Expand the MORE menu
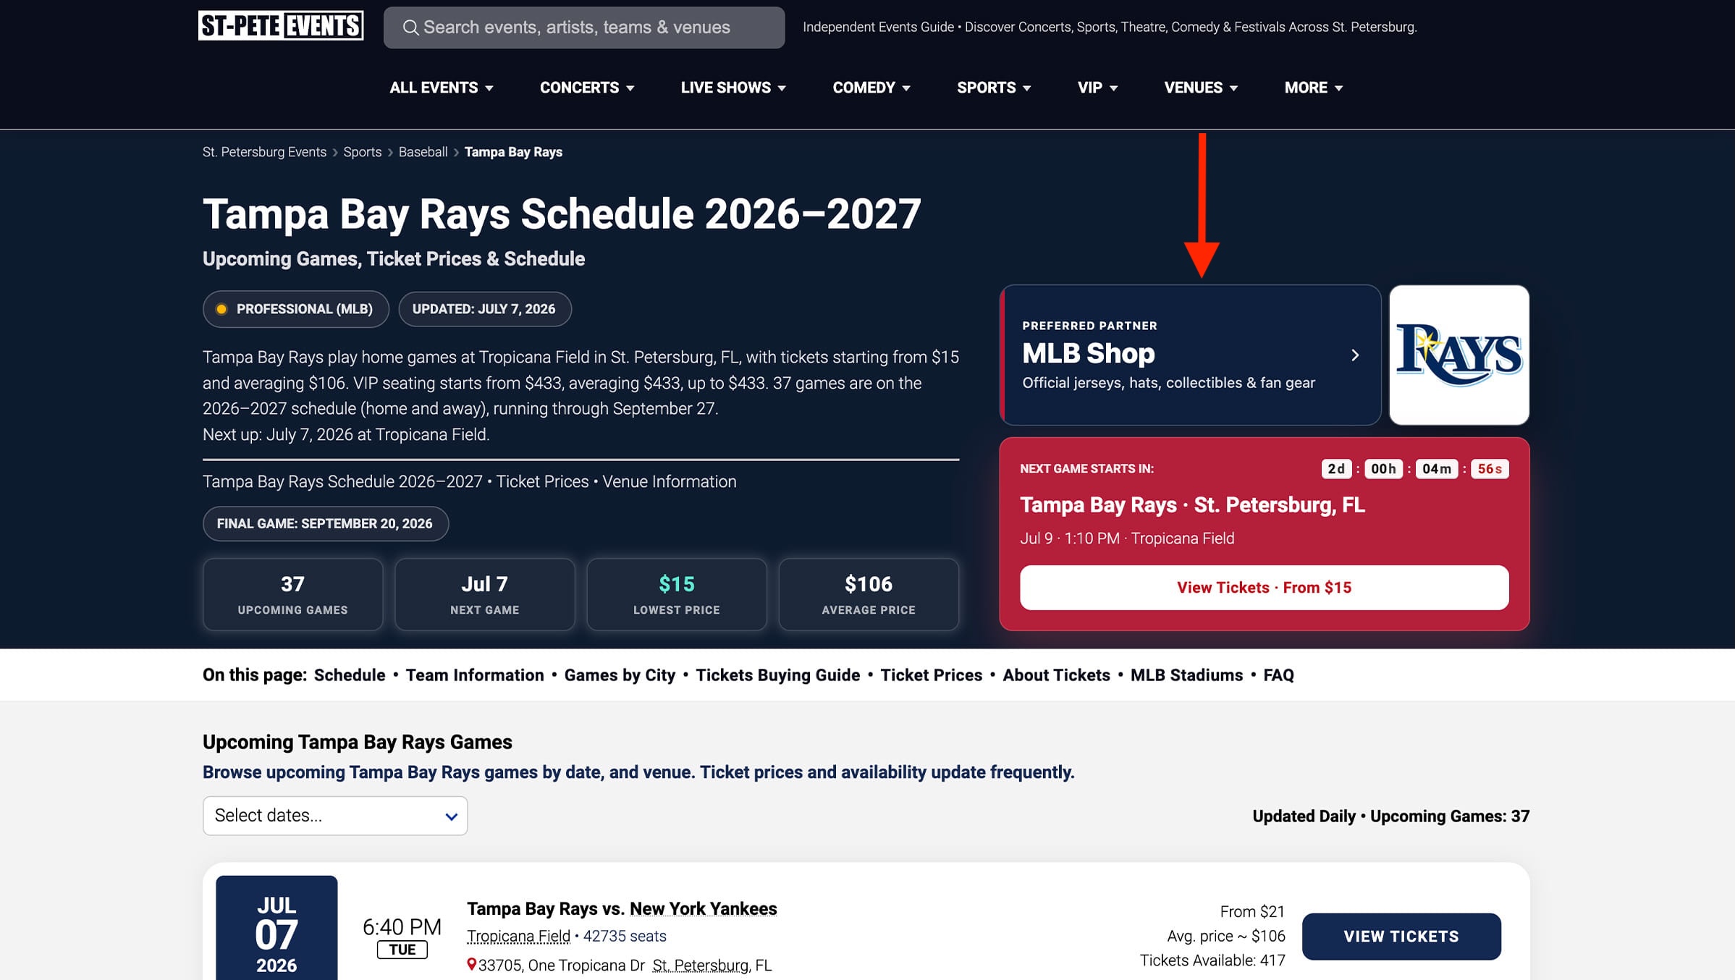 pyautogui.click(x=1314, y=88)
